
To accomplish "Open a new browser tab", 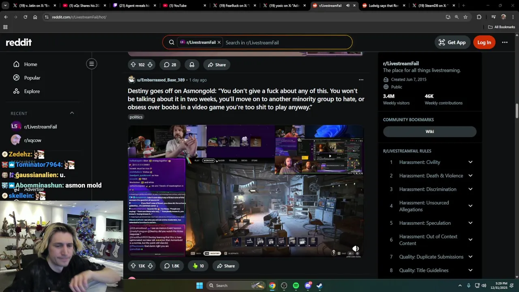I will pos(463,6).
